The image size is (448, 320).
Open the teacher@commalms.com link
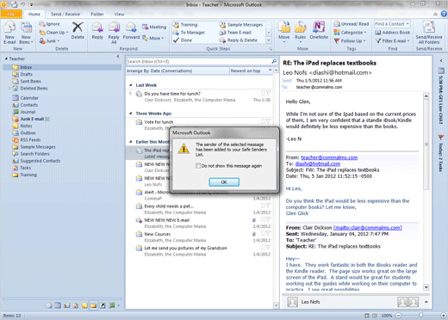click(329, 157)
